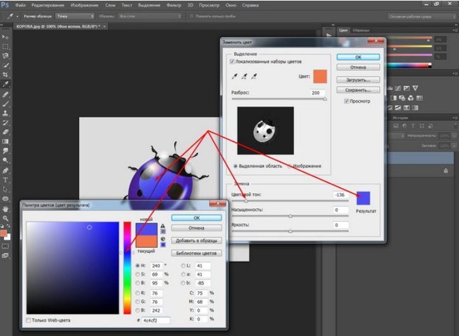Click the Добавить в образцы button

point(196,240)
